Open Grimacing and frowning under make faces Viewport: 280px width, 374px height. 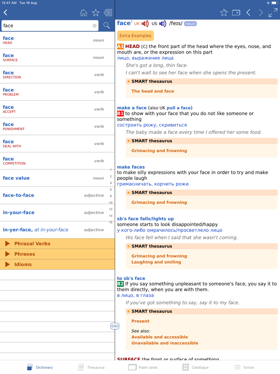(159, 202)
